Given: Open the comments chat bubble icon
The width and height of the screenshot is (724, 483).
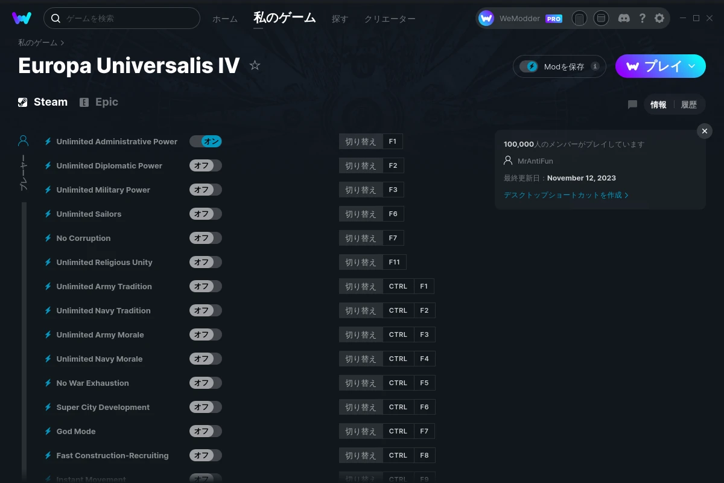Looking at the screenshot, I should pyautogui.click(x=632, y=104).
